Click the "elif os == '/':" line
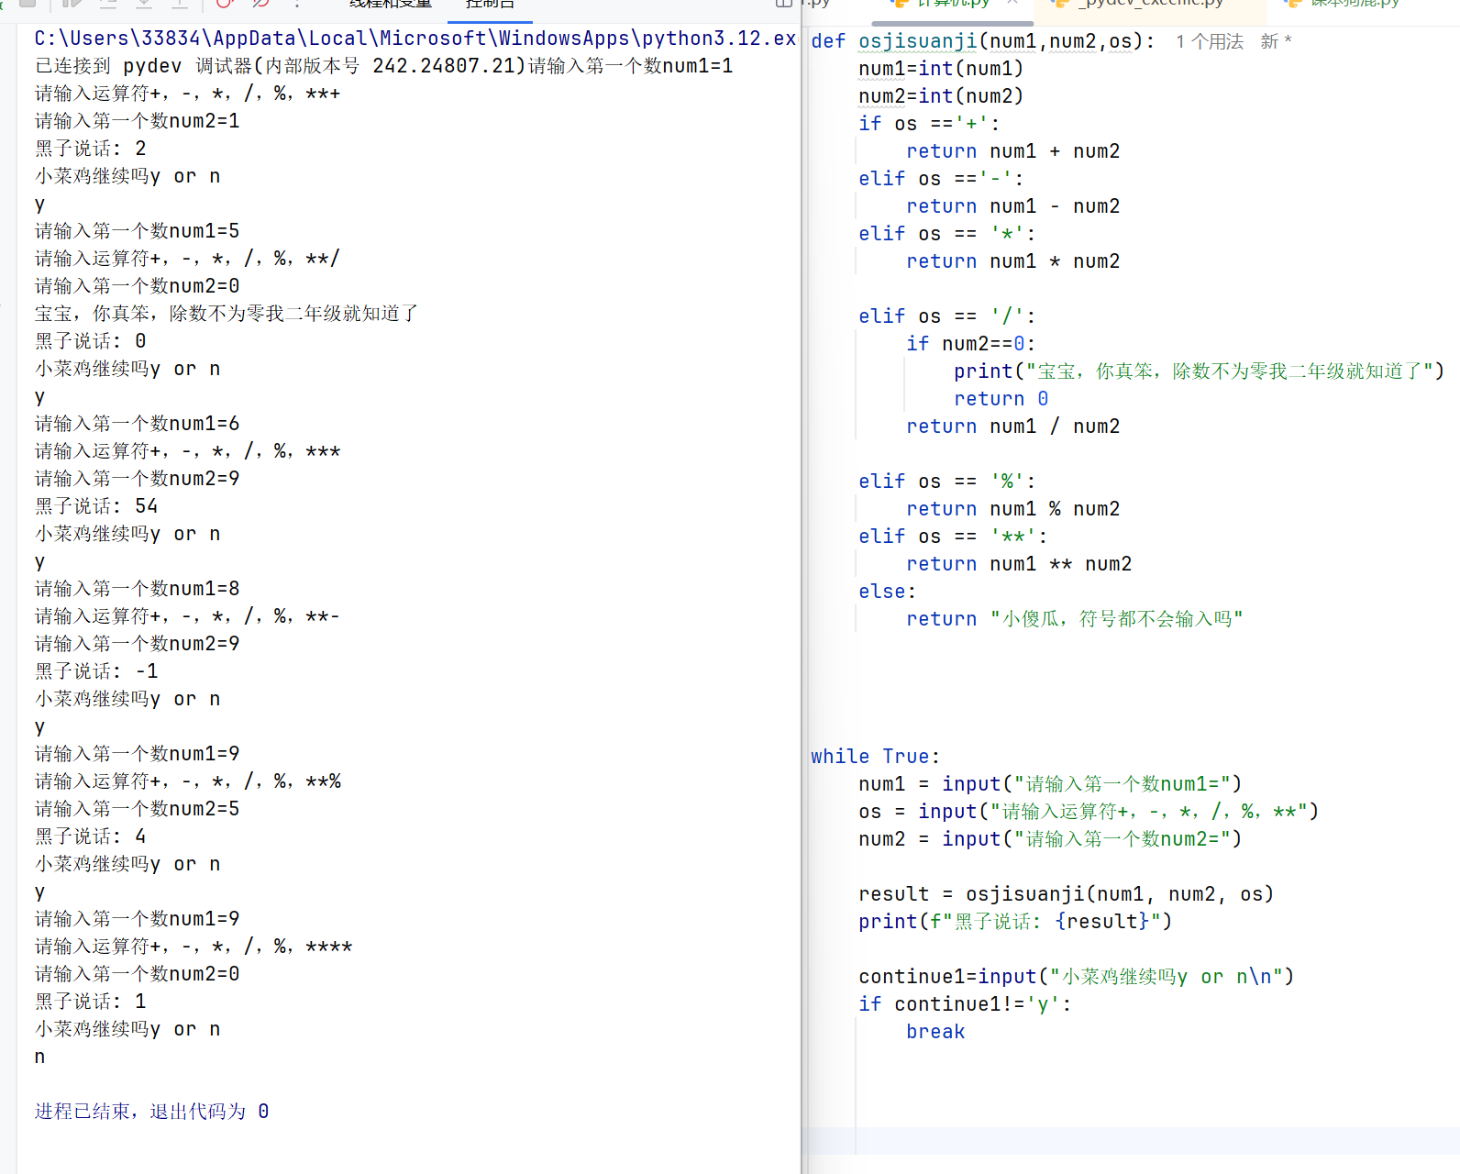Viewport: 1460px width, 1174px height. click(x=947, y=316)
